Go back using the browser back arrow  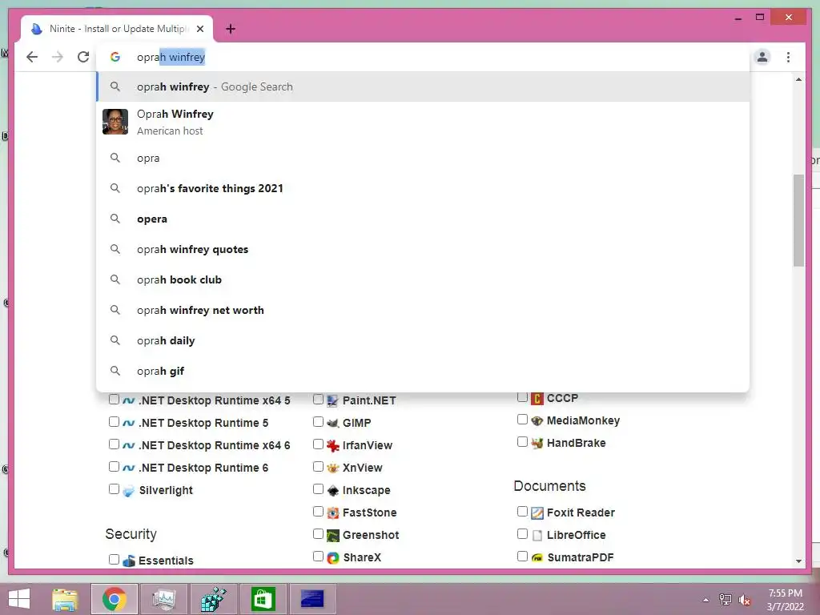[x=32, y=57]
